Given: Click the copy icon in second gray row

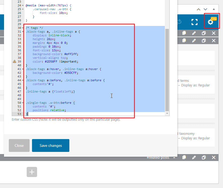Looking at the screenshot, I should (x=184, y=41).
